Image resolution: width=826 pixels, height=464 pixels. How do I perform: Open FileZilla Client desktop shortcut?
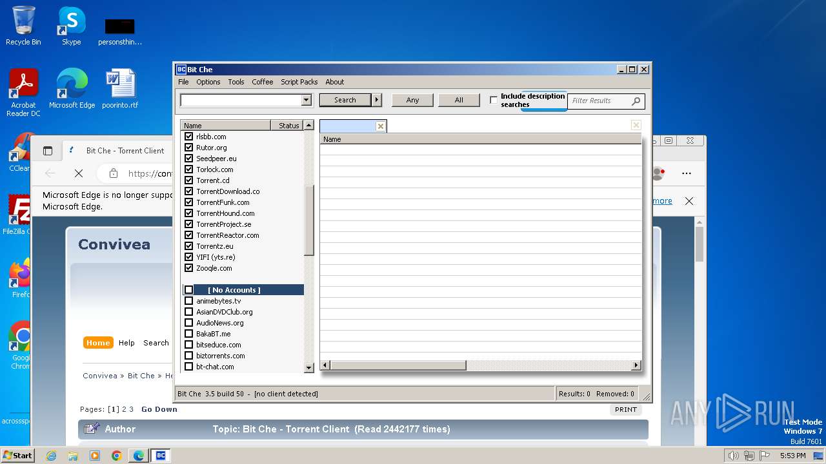[x=17, y=215]
